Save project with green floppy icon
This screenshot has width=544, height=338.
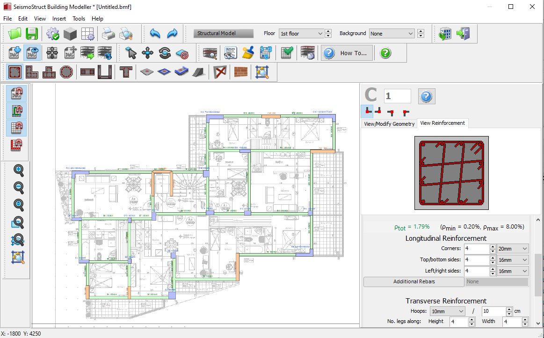click(31, 34)
